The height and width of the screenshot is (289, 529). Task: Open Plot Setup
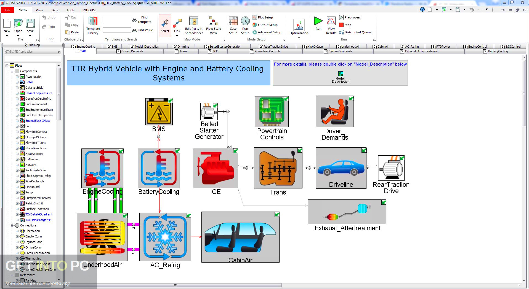coord(263,17)
